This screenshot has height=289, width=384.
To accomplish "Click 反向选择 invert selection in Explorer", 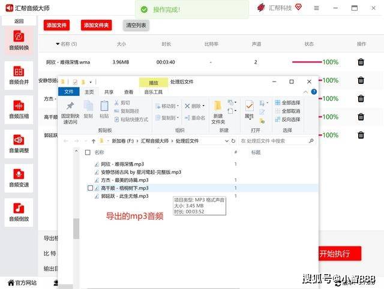I will [288, 119].
